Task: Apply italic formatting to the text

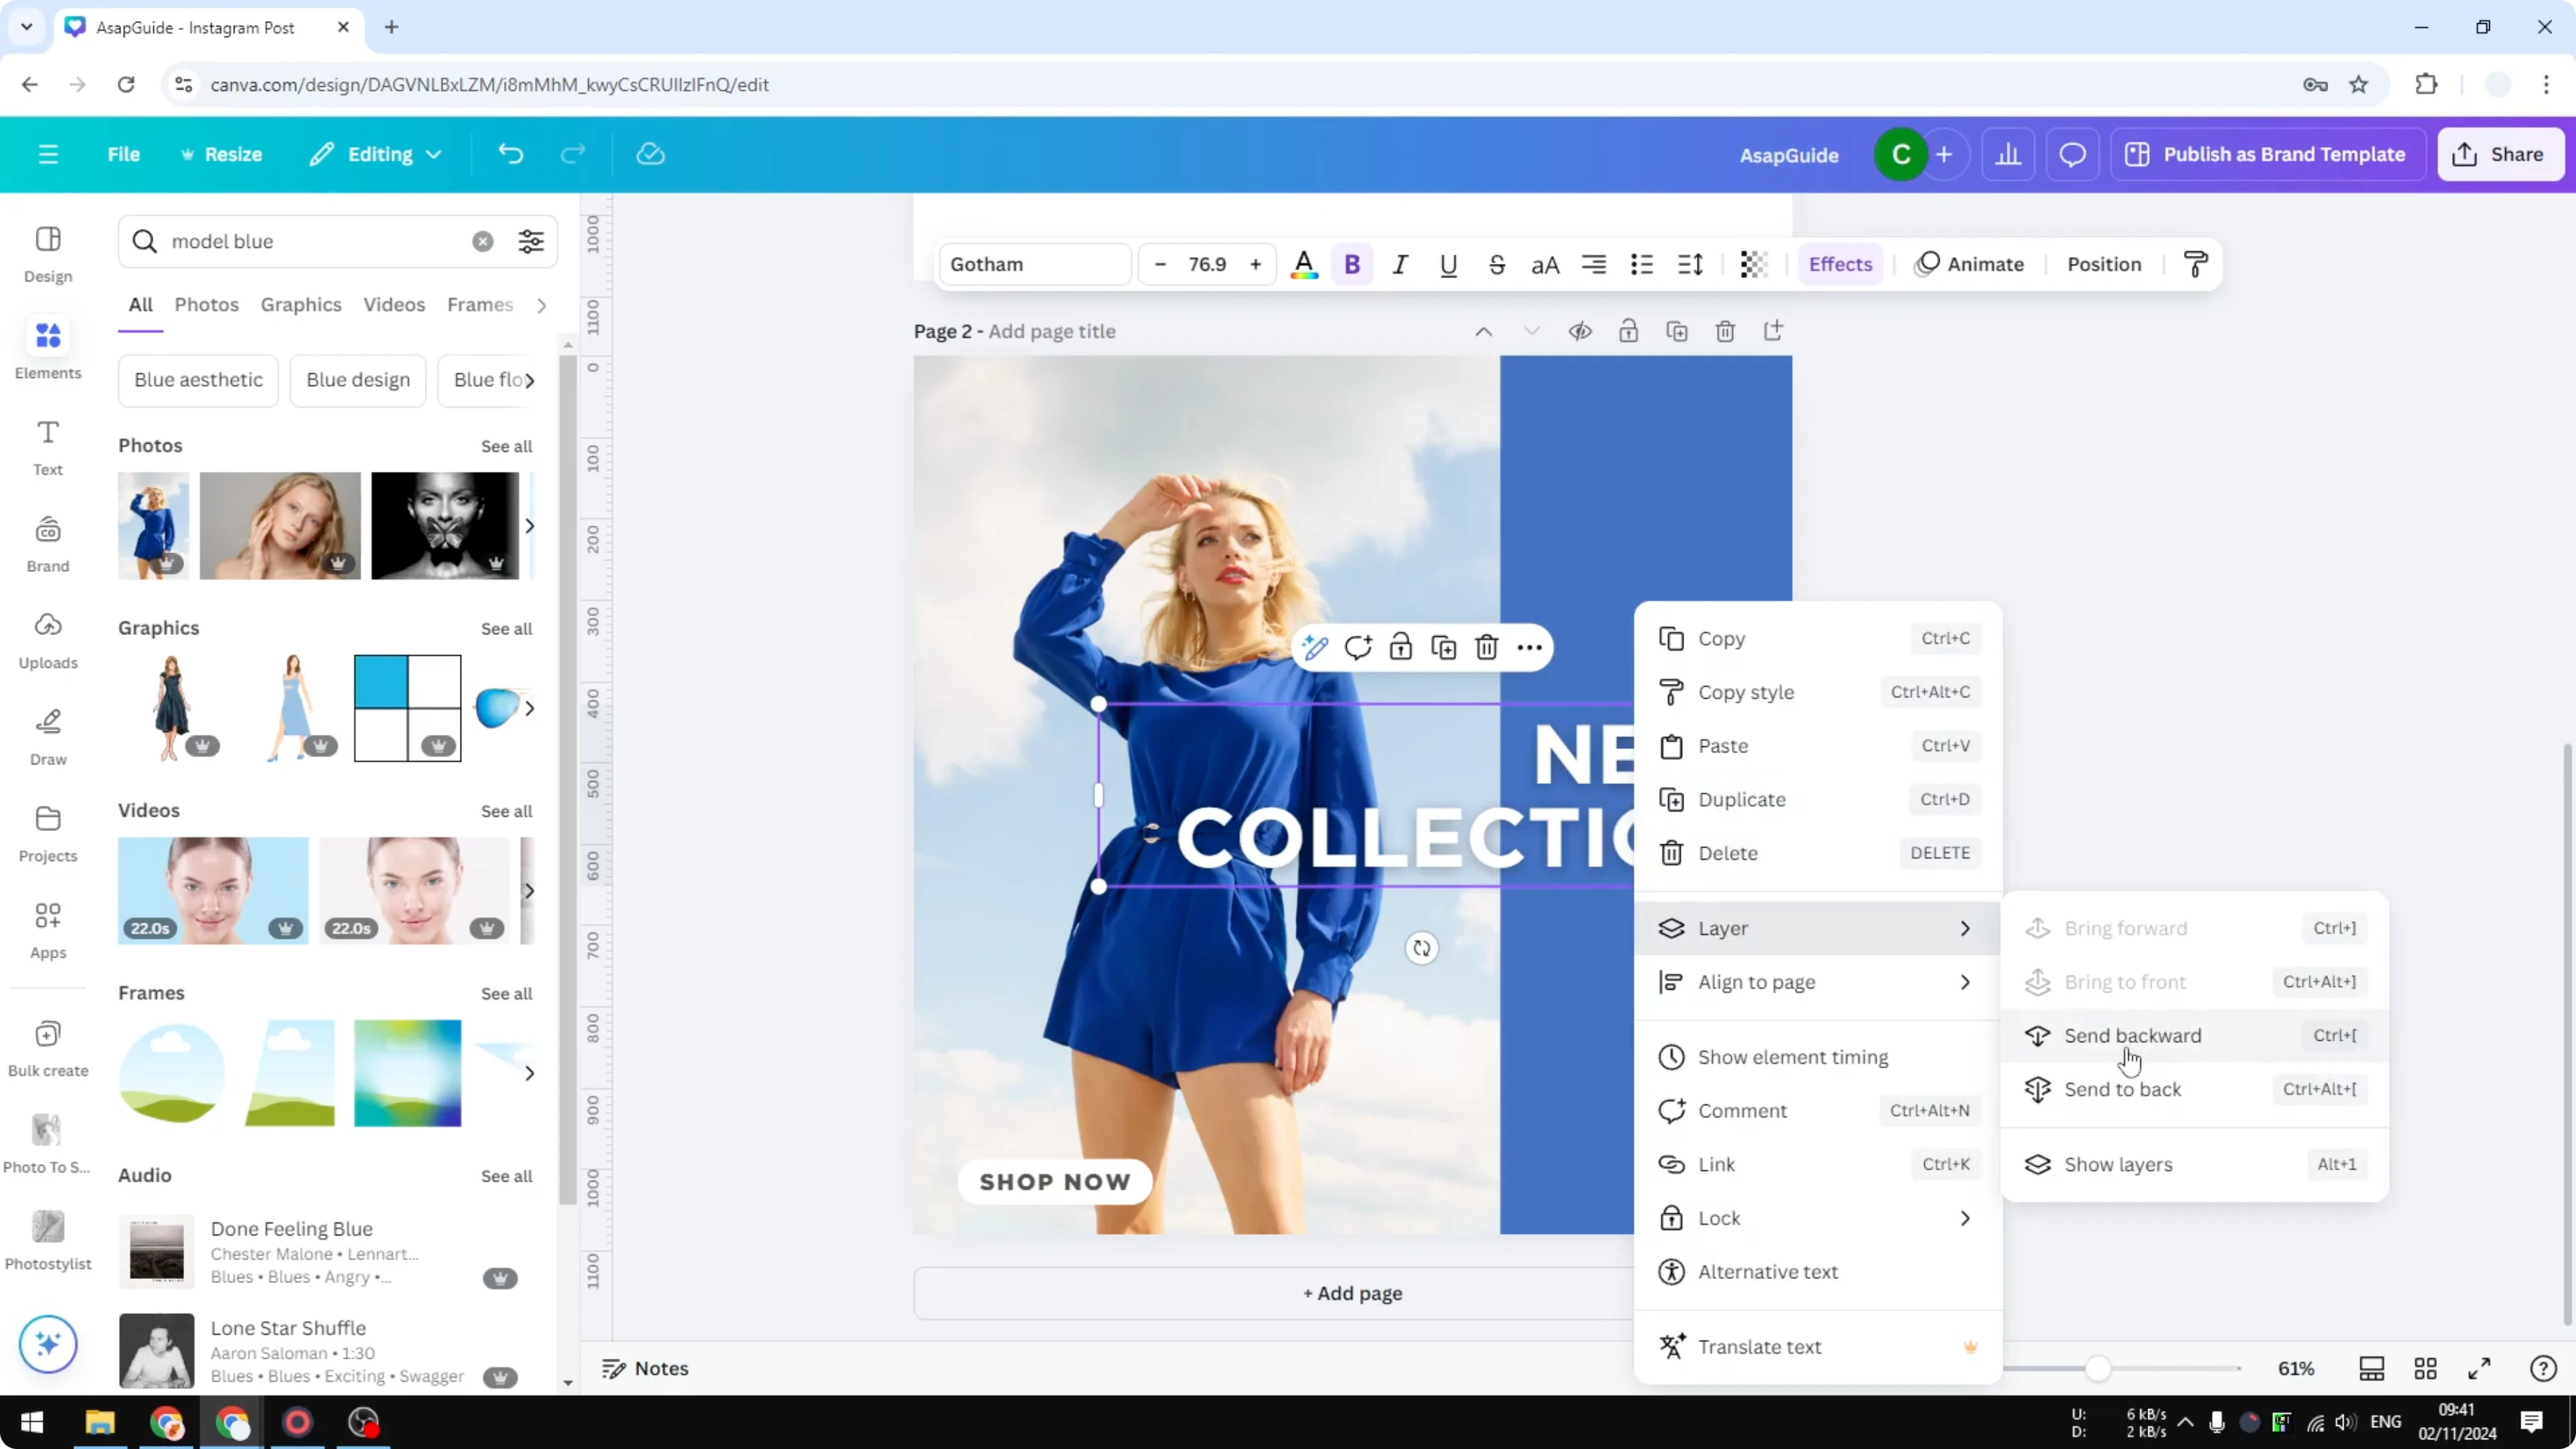Action: tap(1400, 264)
